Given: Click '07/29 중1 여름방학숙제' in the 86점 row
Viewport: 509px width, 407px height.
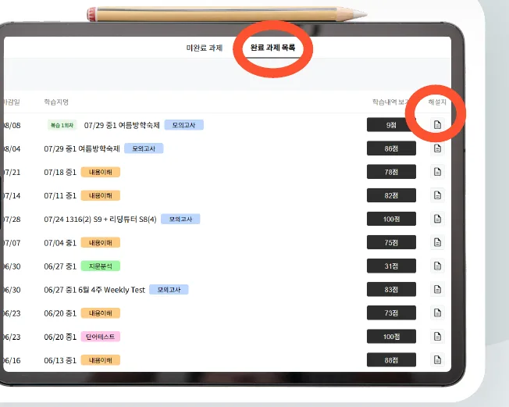Looking at the screenshot, I should click(82, 148).
